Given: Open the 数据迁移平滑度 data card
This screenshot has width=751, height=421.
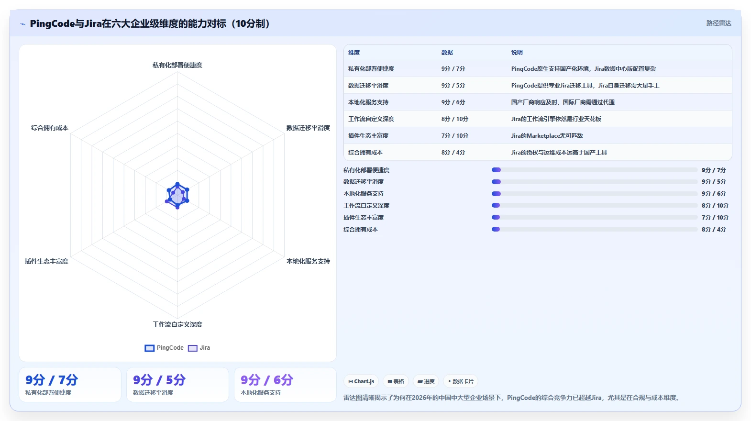Looking at the screenshot, I should click(177, 385).
